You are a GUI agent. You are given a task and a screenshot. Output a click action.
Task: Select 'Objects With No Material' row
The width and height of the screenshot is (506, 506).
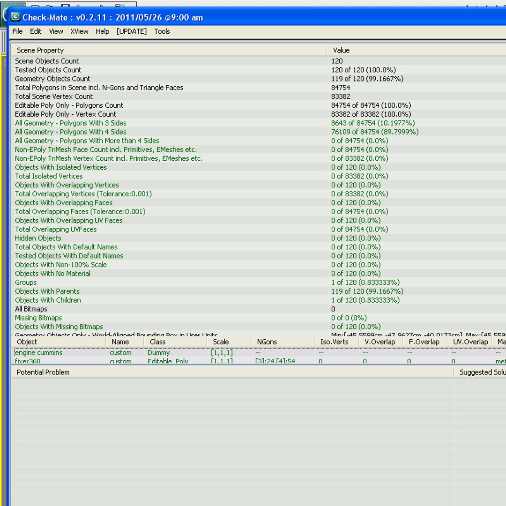(259, 273)
